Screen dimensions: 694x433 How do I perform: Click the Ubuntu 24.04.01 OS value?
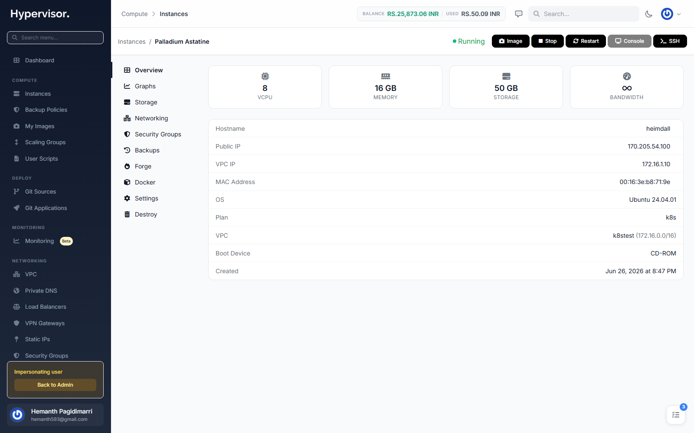tap(653, 200)
